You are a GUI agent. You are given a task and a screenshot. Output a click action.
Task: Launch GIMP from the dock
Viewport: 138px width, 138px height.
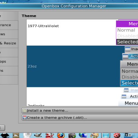coord(38,135)
